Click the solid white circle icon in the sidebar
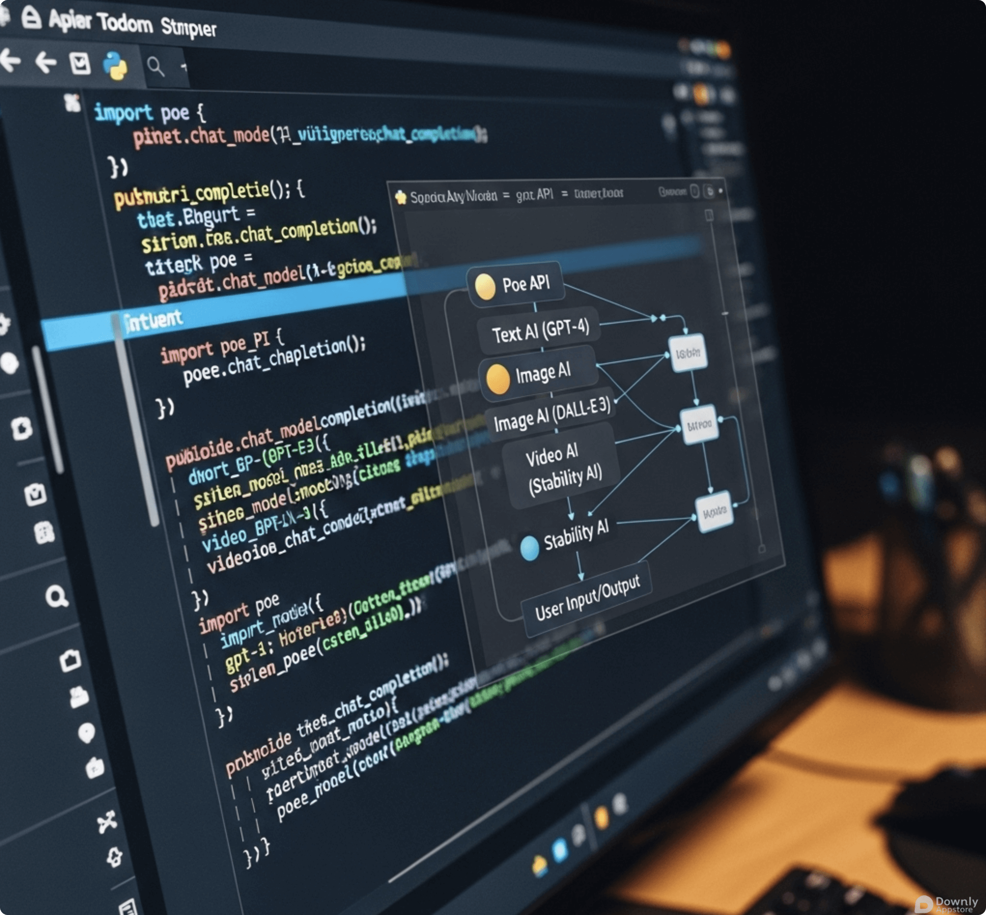The image size is (986, 915). click(9, 363)
